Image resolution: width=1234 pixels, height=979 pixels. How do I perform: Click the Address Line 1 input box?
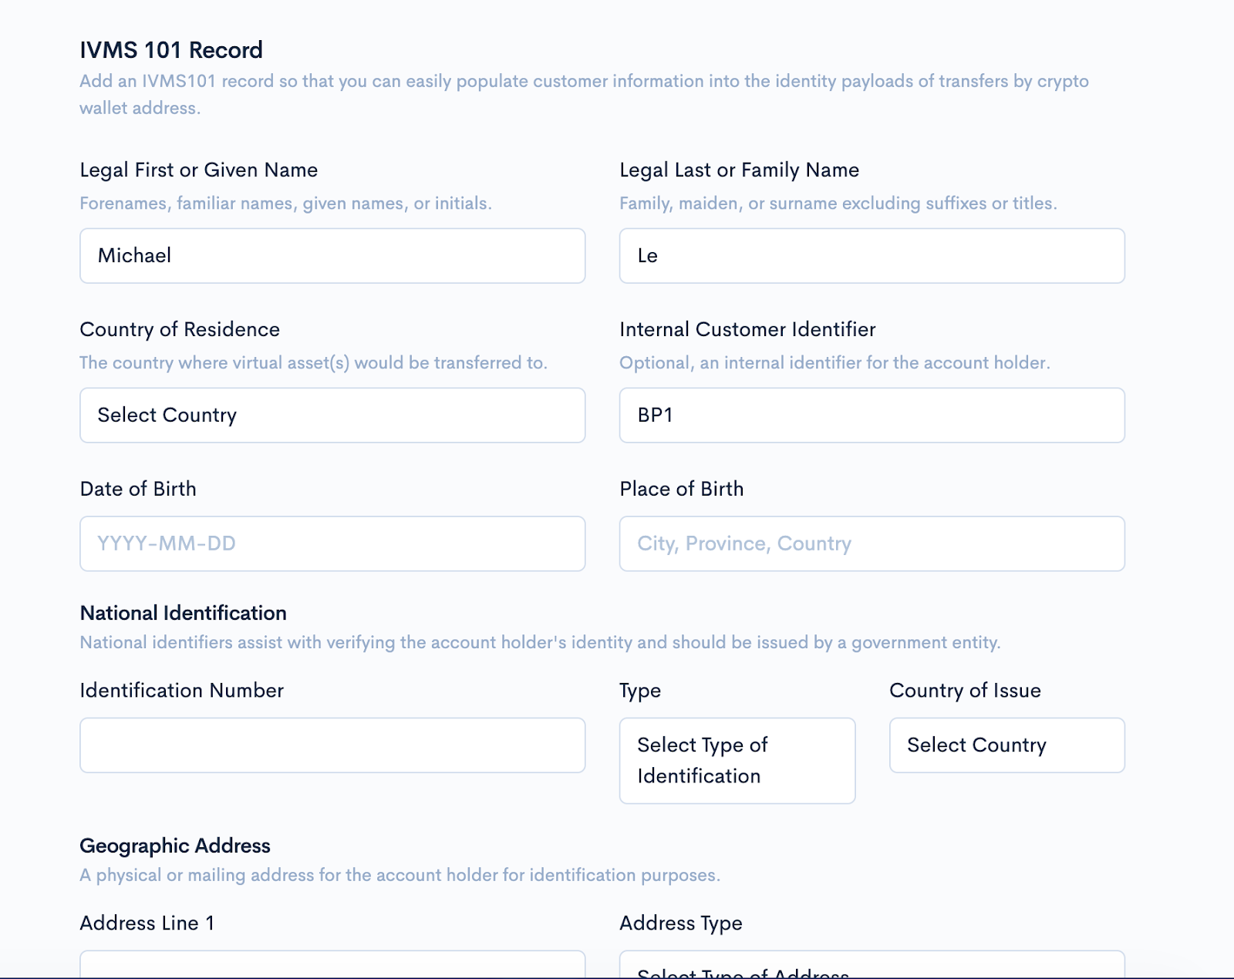[x=332, y=965]
